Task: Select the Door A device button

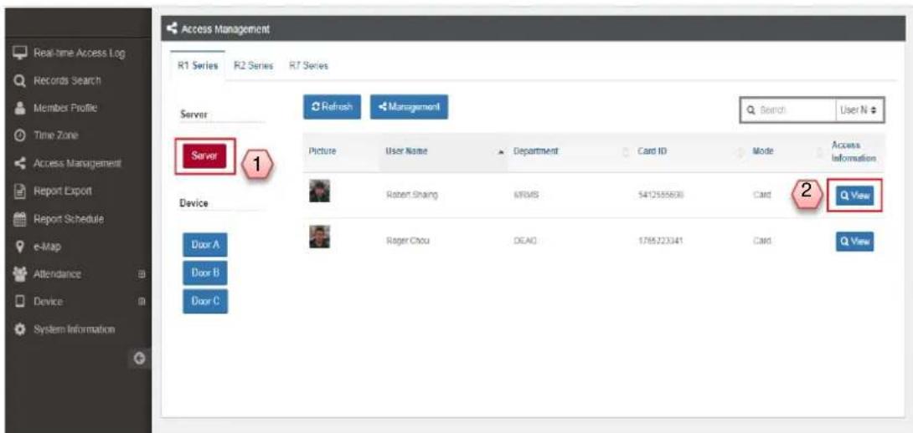Action: click(x=205, y=245)
